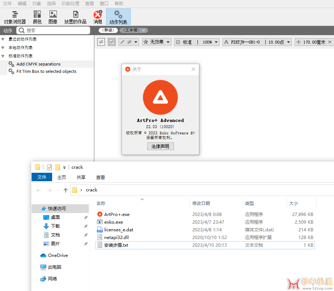This screenshot has height=291, width=334.
Task: Open 文档 in navigation pane
Action: 55,235
